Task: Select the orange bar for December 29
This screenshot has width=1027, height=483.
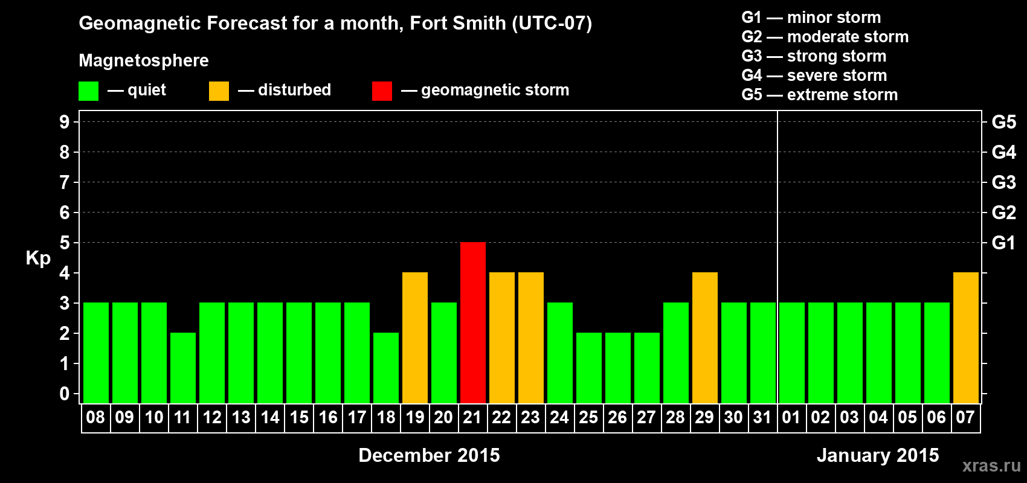Action: [705, 337]
